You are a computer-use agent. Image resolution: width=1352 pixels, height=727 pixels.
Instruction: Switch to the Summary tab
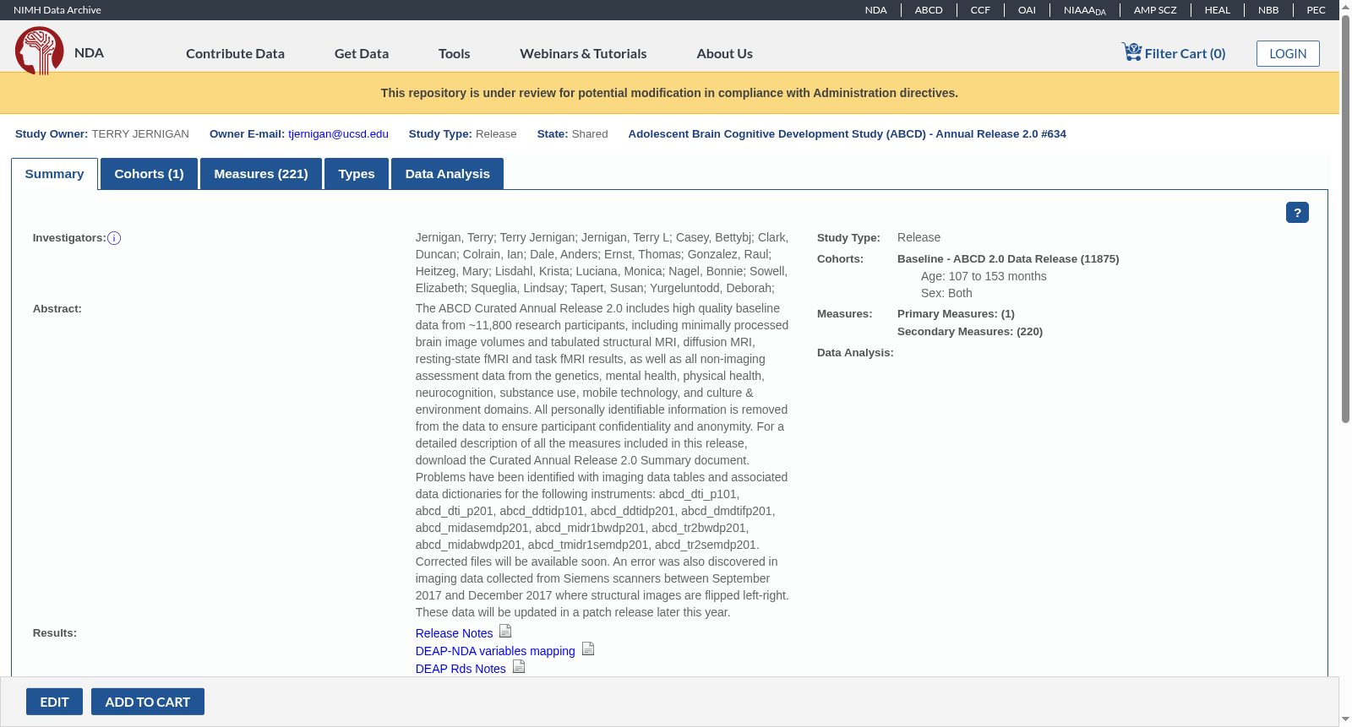click(54, 174)
